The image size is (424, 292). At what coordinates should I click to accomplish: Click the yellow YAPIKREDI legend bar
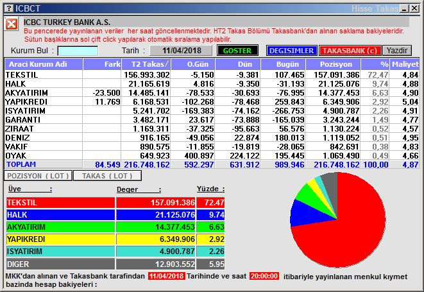pyautogui.click(x=60, y=239)
